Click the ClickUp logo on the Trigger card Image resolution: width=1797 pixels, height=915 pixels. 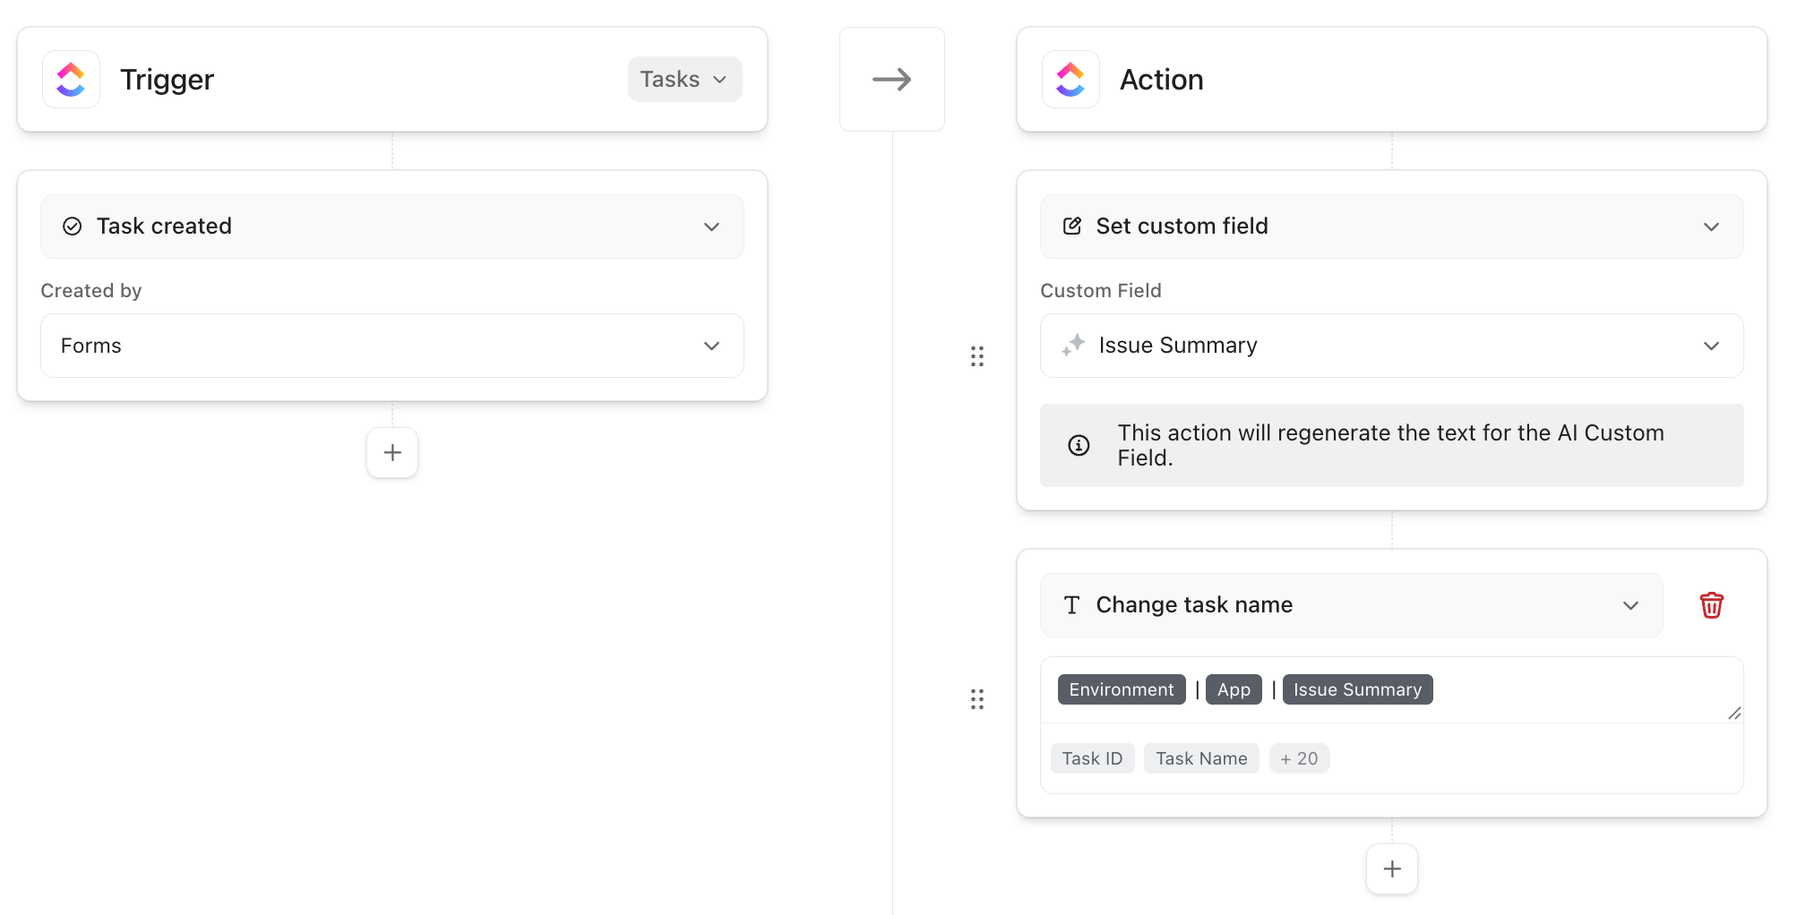70,79
